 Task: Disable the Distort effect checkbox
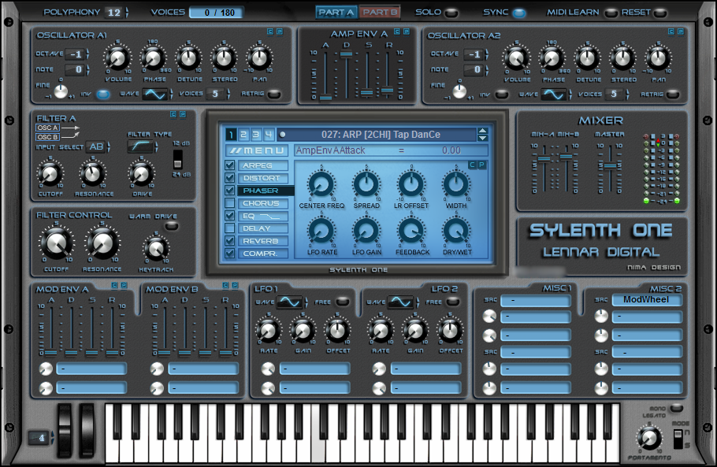pos(229,178)
